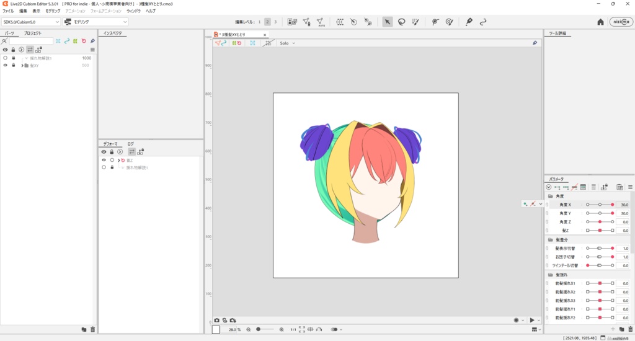This screenshot has width=635, height=341.
Task: Click the 角度 Z parameter slider
Action: (600, 222)
